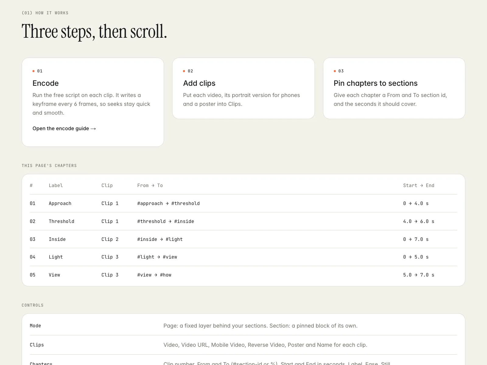Click the Start → End column header
Viewport: 487px width, 365px height.
(x=419, y=186)
